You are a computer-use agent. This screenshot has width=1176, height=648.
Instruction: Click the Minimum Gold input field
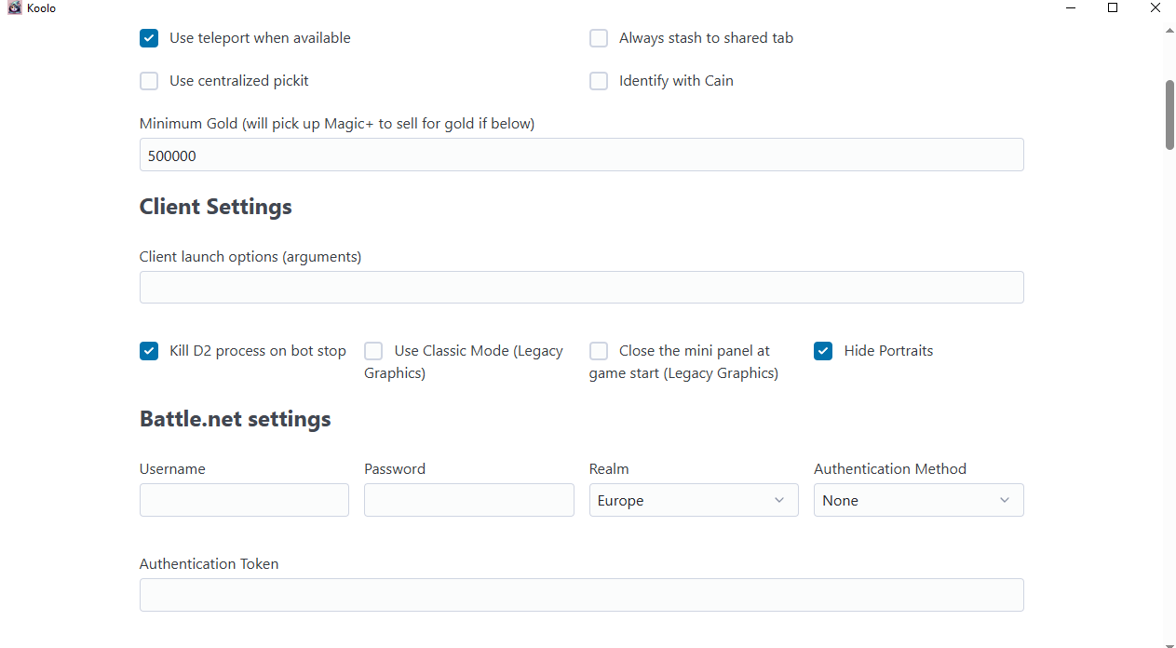(581, 155)
